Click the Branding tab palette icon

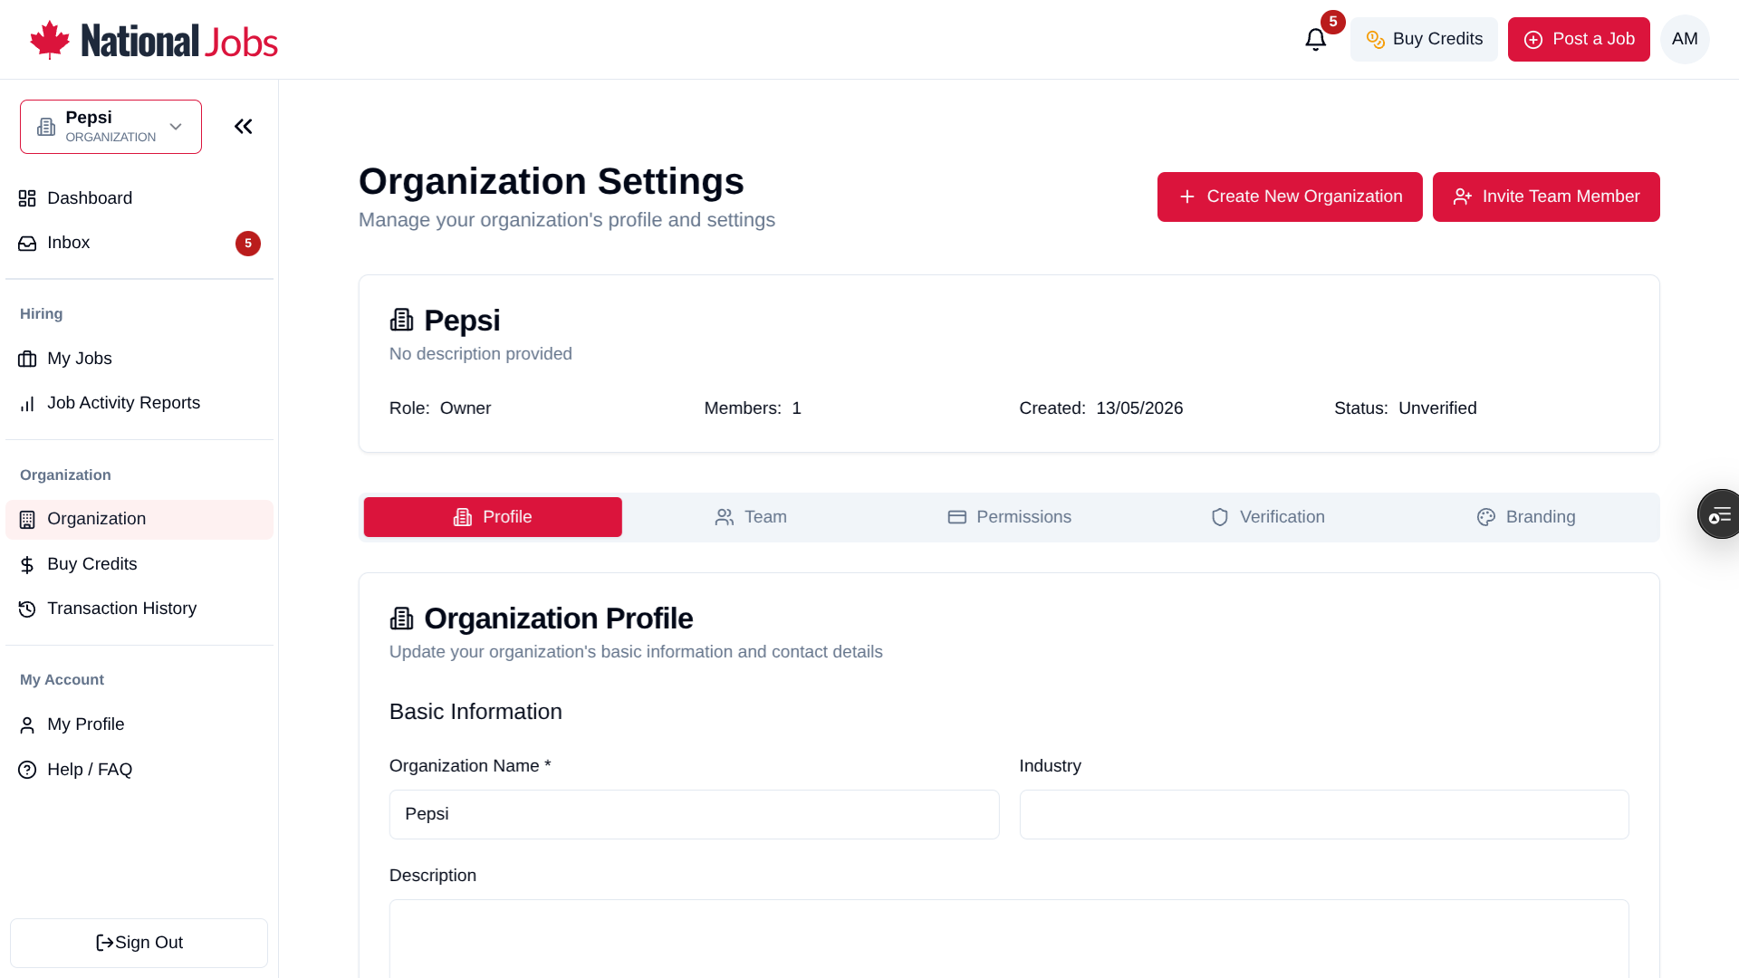1486,517
